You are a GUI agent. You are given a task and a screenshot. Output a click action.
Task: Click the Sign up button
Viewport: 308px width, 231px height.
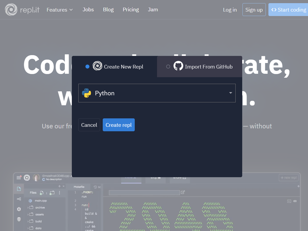click(x=254, y=10)
